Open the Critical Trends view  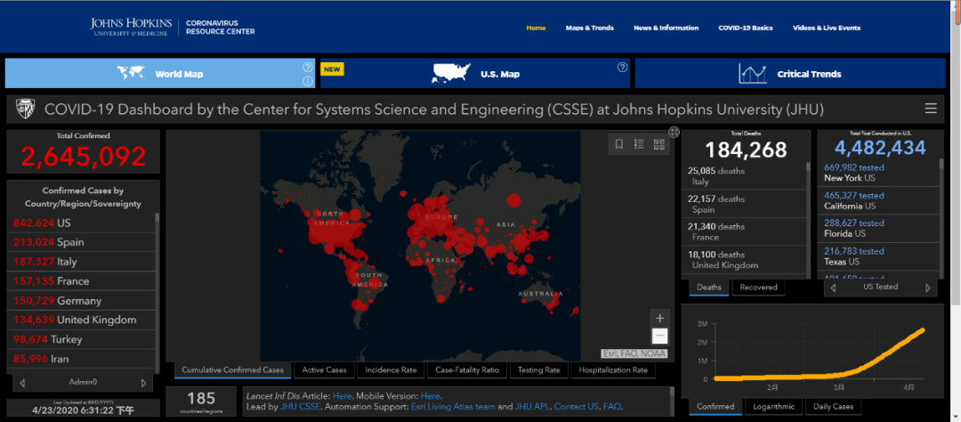[790, 74]
